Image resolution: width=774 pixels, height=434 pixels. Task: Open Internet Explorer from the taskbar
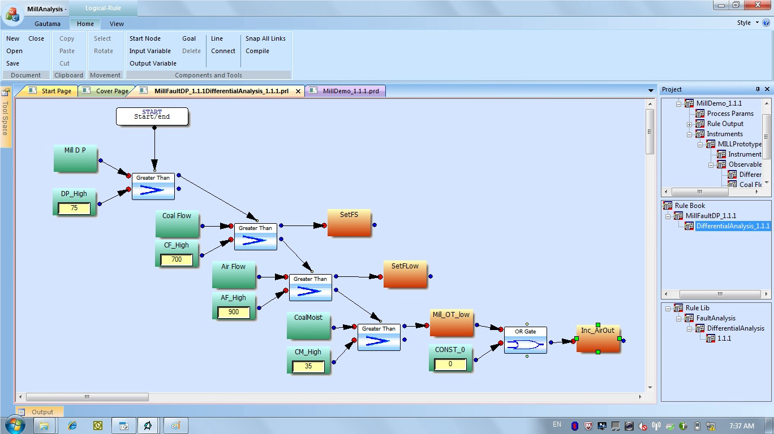72,426
